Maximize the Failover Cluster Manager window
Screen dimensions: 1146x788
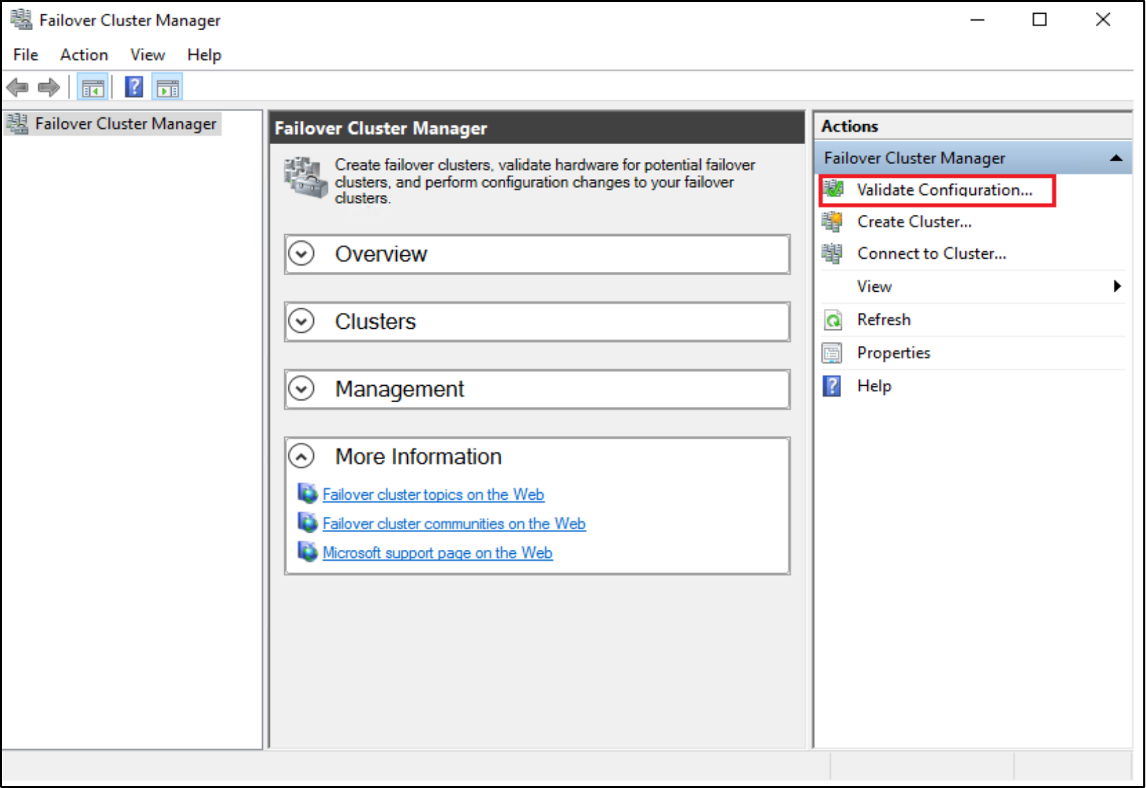[x=1040, y=20]
